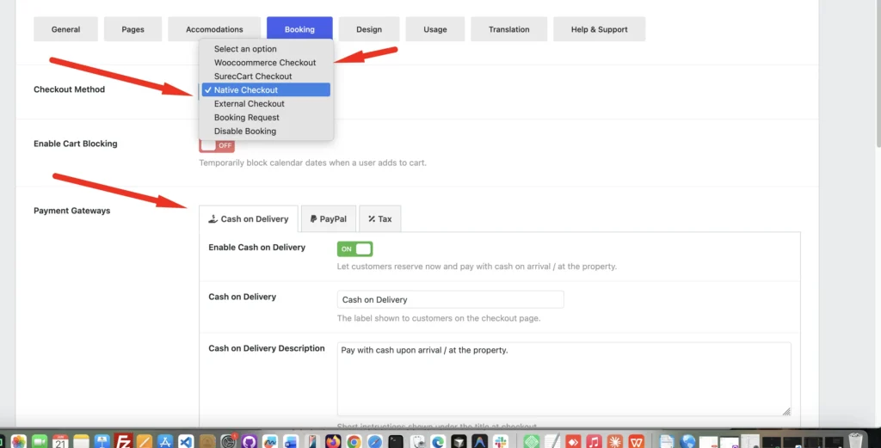Launch Google Chrome from the dock
This screenshot has width=881, height=448.
pyautogui.click(x=354, y=441)
